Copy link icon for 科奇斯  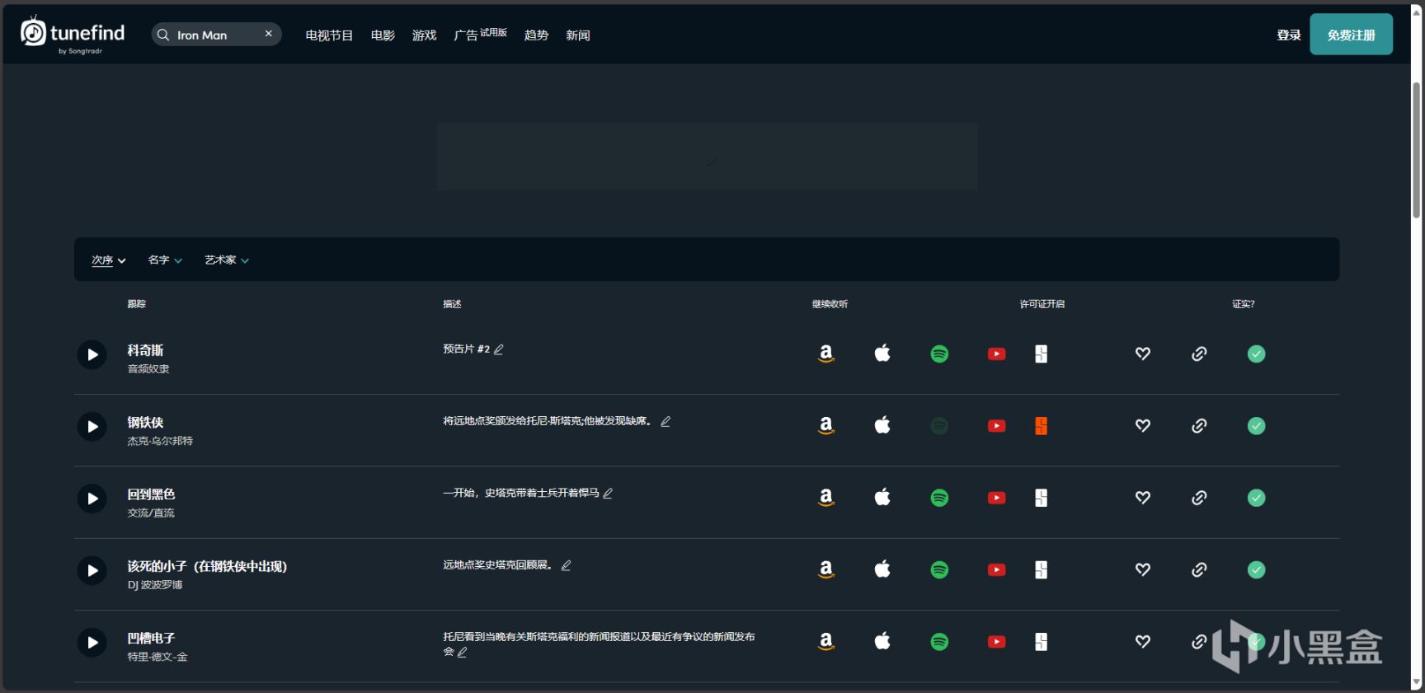coord(1199,354)
